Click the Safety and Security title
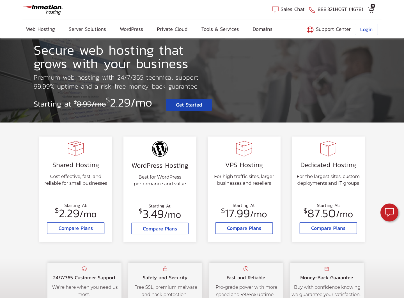Screen dimensions: 404x298 (x=165, y=278)
